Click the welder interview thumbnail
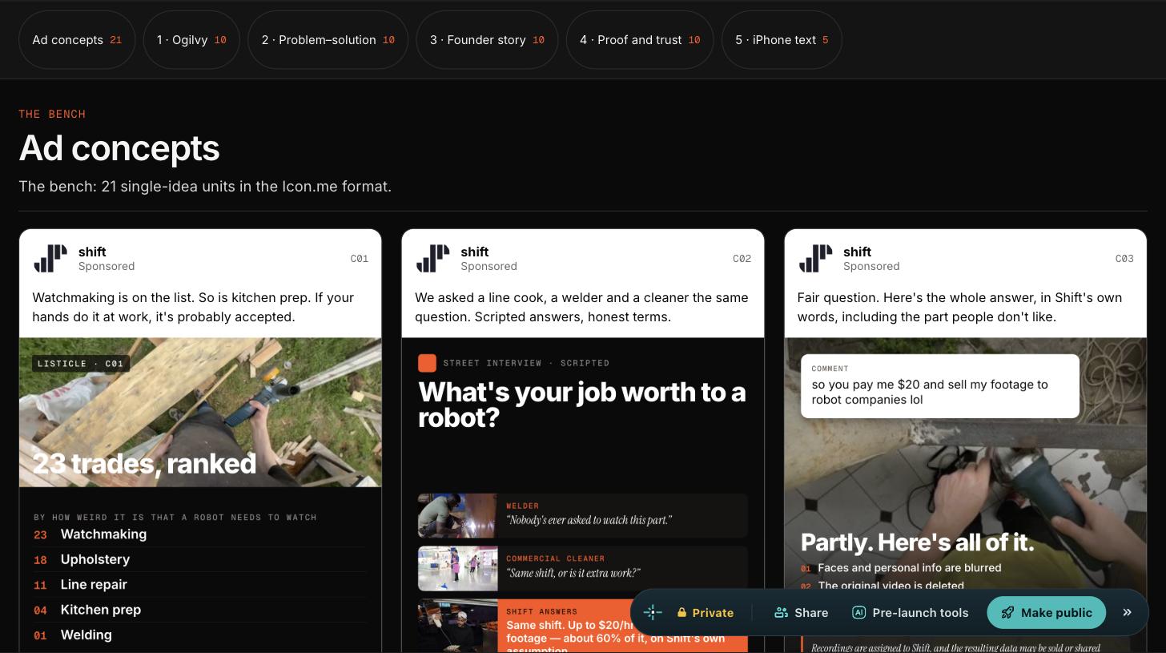The height and width of the screenshot is (653, 1166). click(x=457, y=515)
